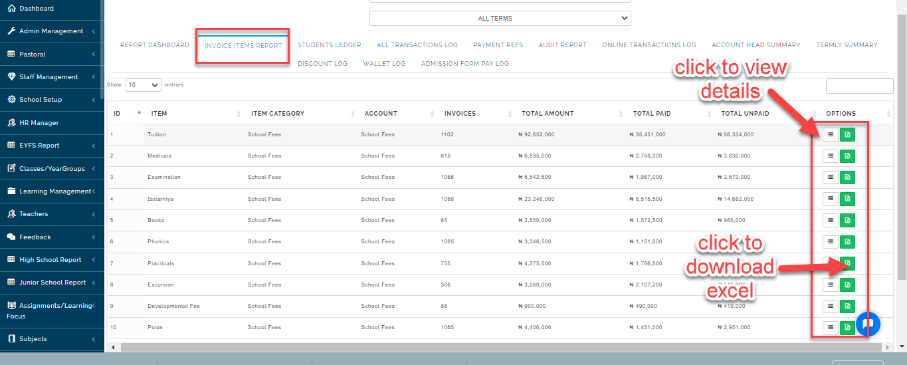Open Admission Form Pay Log tab
907x365 pixels.
(x=465, y=64)
